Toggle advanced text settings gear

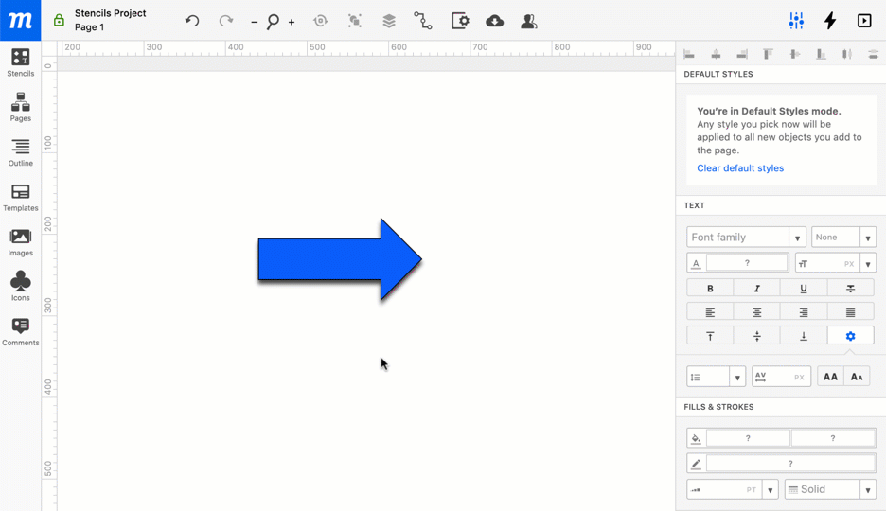tap(850, 336)
